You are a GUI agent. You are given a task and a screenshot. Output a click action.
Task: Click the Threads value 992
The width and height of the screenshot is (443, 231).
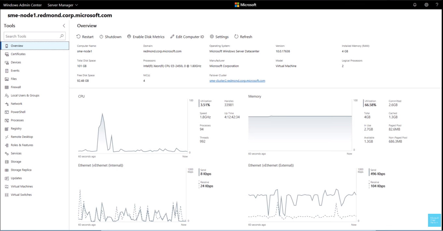(202, 142)
